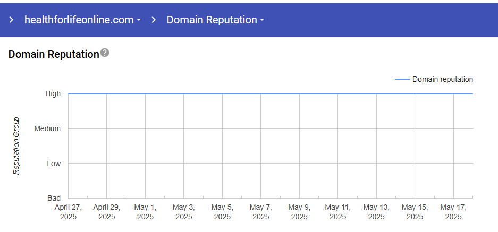
Task: Click the help question mark icon
Action: coord(105,53)
